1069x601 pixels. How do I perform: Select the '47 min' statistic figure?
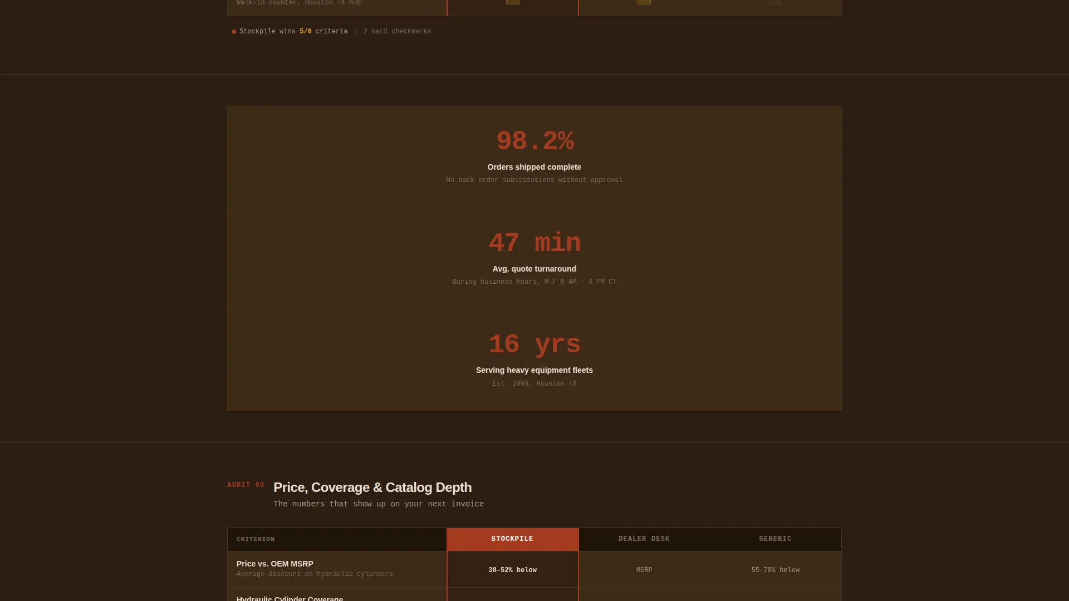tap(534, 243)
